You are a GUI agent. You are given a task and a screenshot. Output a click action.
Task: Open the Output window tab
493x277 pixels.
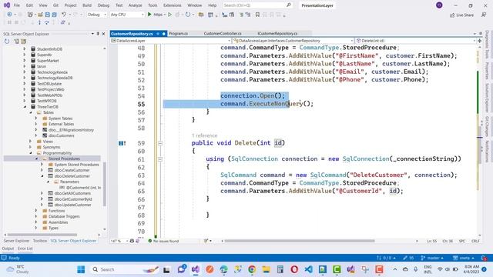8,249
